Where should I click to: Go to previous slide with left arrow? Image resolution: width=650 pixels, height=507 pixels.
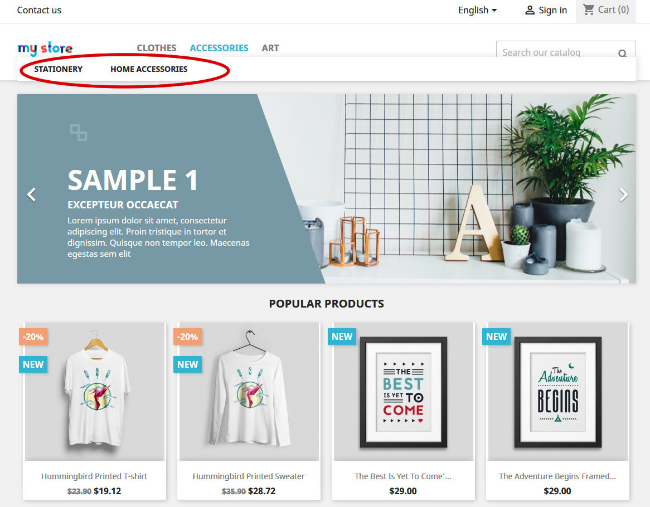pyautogui.click(x=32, y=194)
